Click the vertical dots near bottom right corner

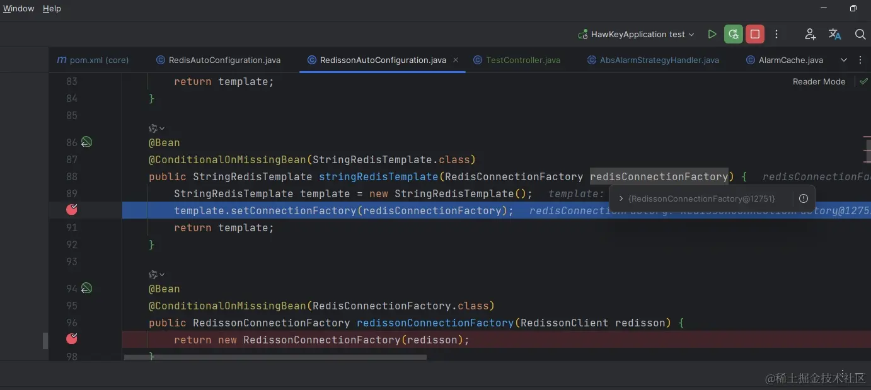[x=843, y=373]
